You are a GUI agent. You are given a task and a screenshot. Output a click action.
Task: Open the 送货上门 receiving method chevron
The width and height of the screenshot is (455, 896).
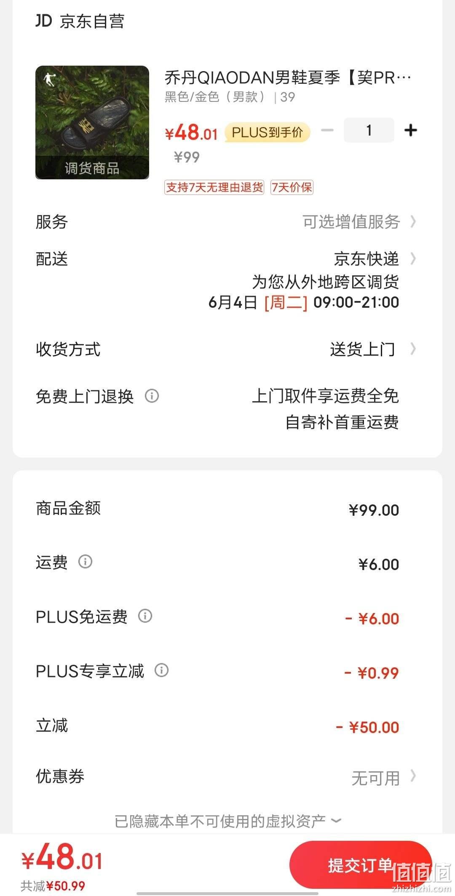(x=413, y=349)
